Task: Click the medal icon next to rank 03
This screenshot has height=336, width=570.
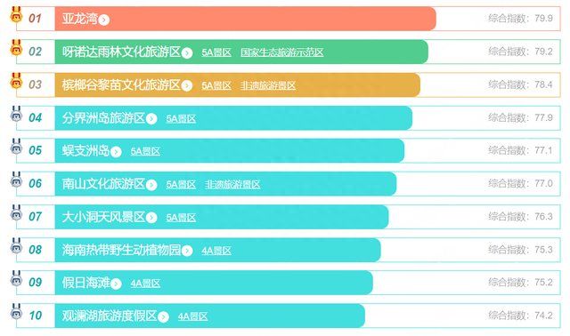Action: pyautogui.click(x=16, y=81)
